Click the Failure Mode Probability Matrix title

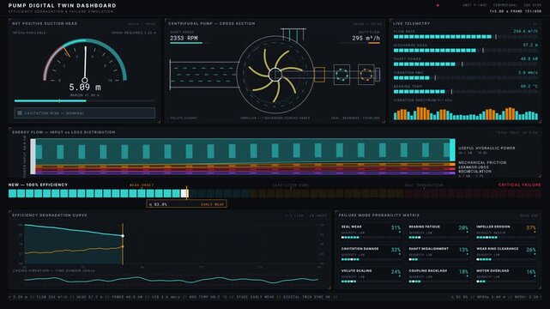point(379,215)
